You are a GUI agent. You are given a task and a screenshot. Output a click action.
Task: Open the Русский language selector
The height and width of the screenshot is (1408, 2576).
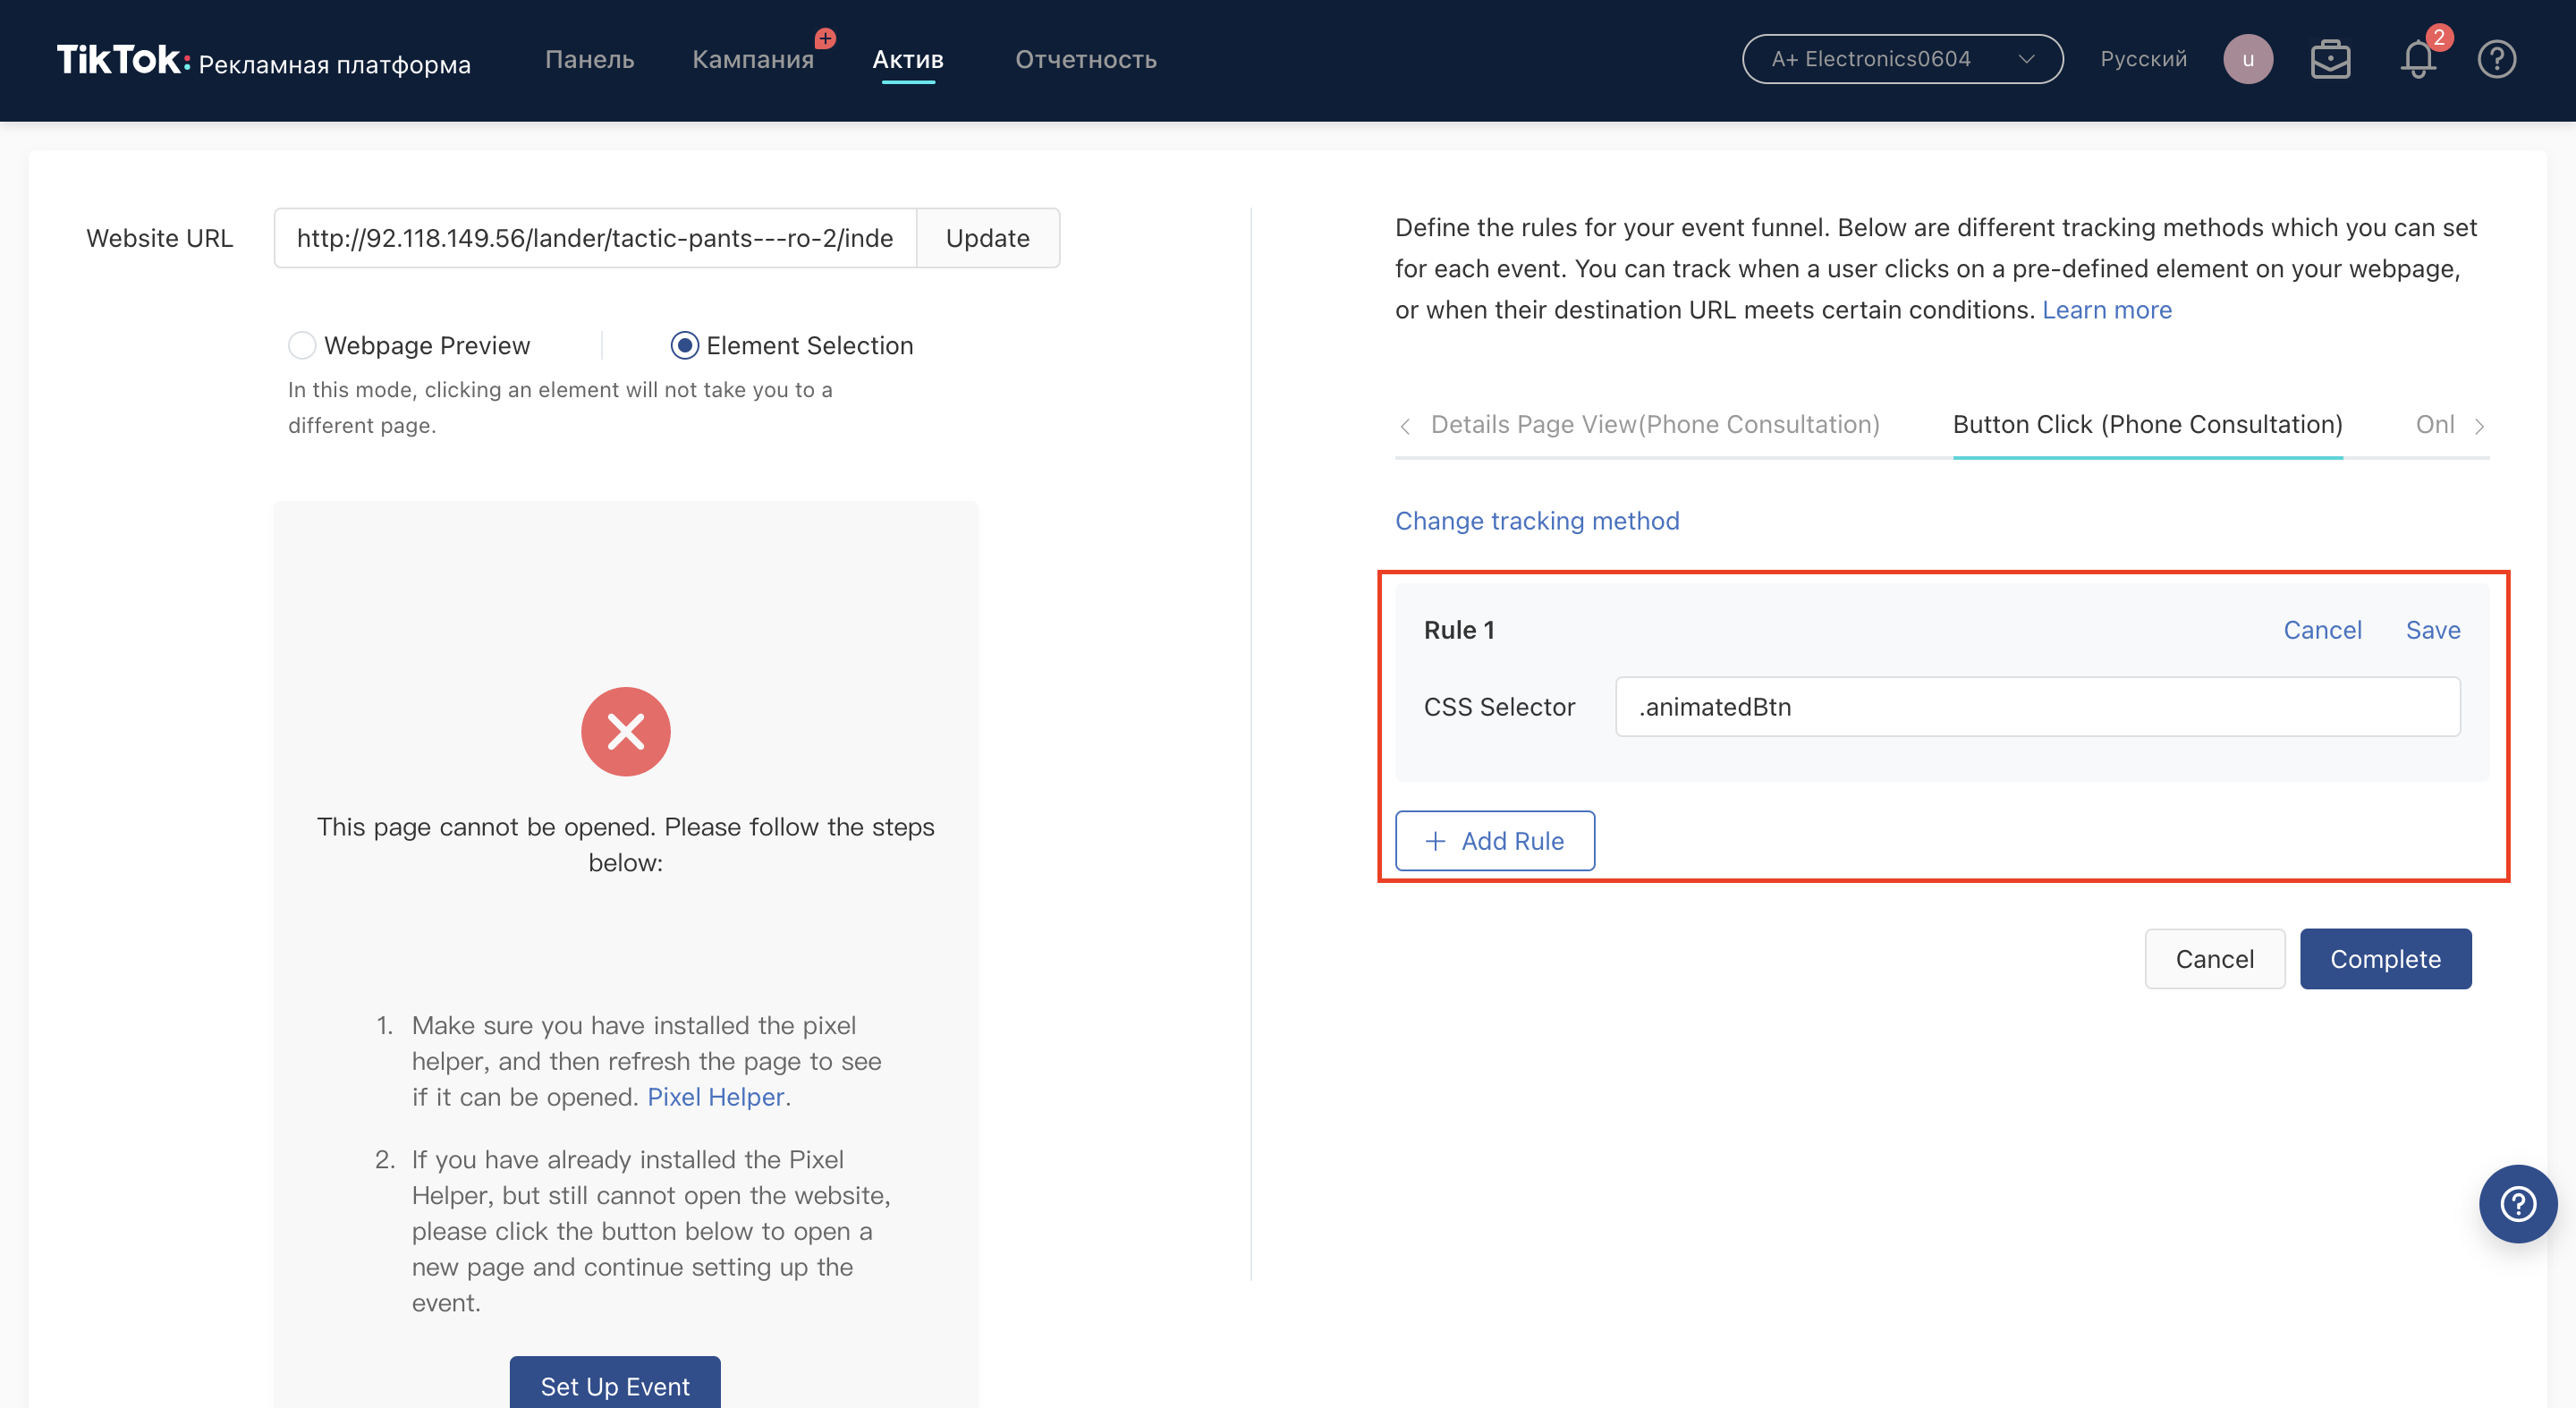coord(2143,59)
